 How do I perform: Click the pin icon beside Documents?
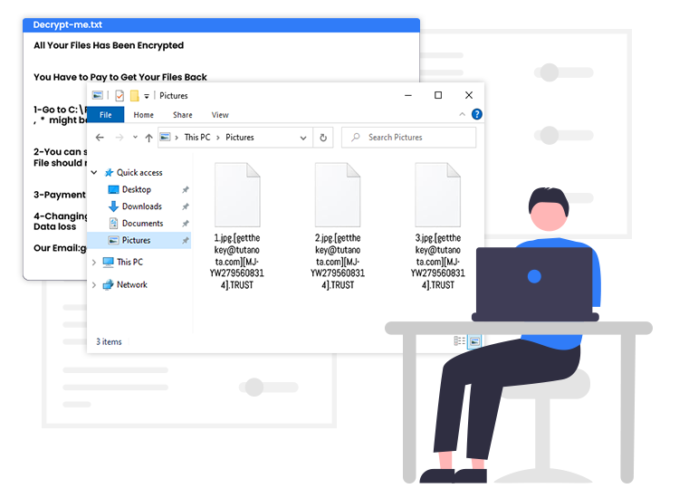[186, 224]
